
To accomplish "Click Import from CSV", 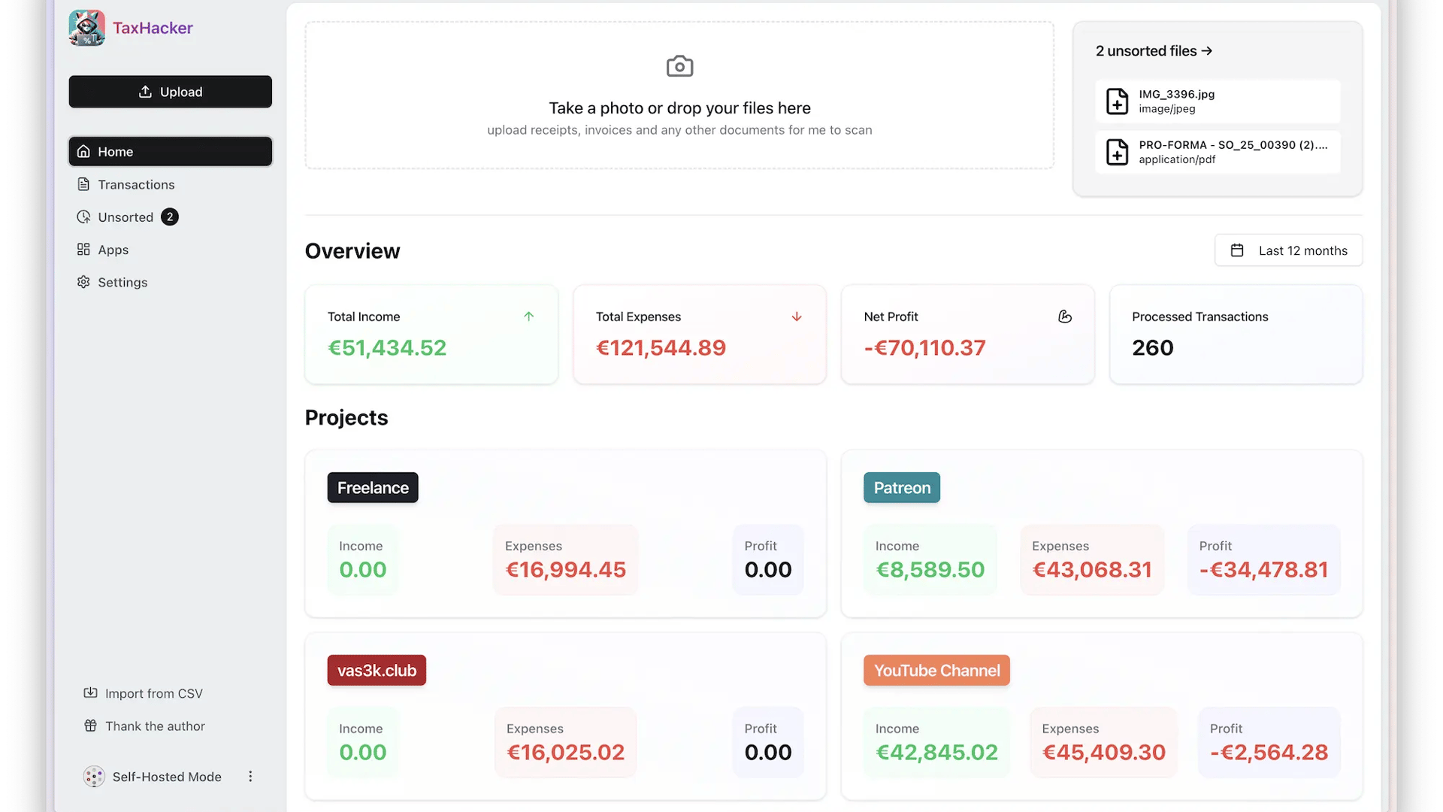I will point(153,693).
